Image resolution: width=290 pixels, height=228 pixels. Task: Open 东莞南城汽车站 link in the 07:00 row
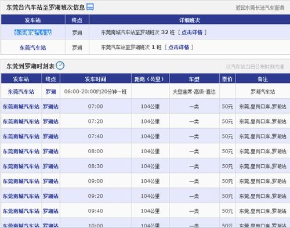(x=21, y=107)
